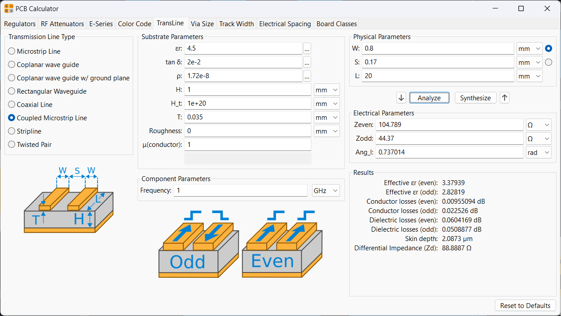Select Microstrip Line type

pos(34,51)
